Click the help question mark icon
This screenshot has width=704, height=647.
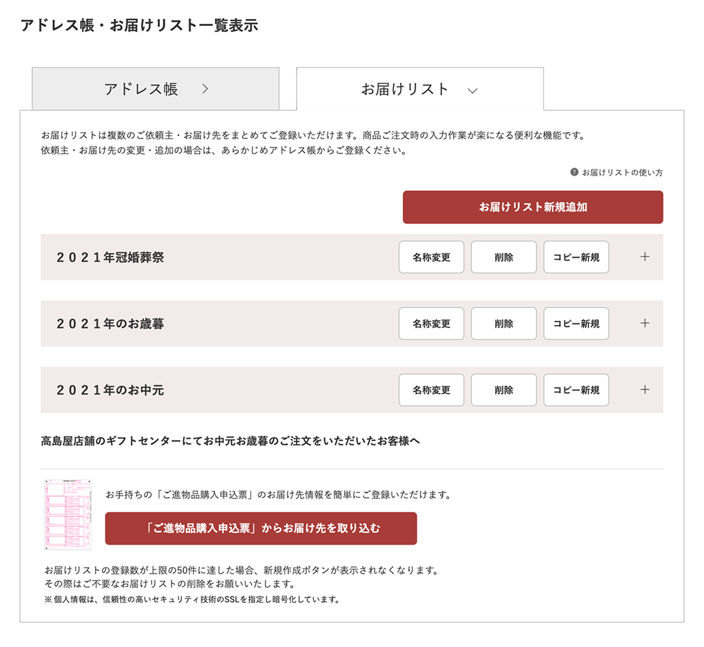[574, 172]
